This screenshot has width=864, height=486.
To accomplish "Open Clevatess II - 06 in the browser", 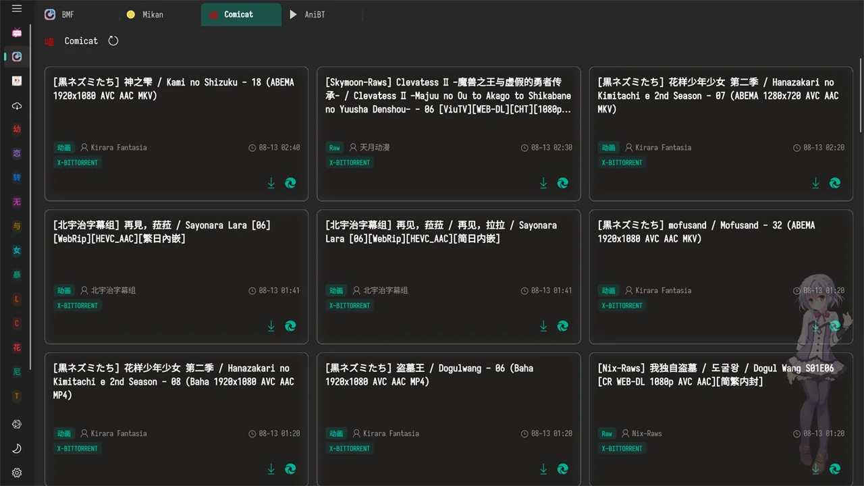I will [x=563, y=183].
